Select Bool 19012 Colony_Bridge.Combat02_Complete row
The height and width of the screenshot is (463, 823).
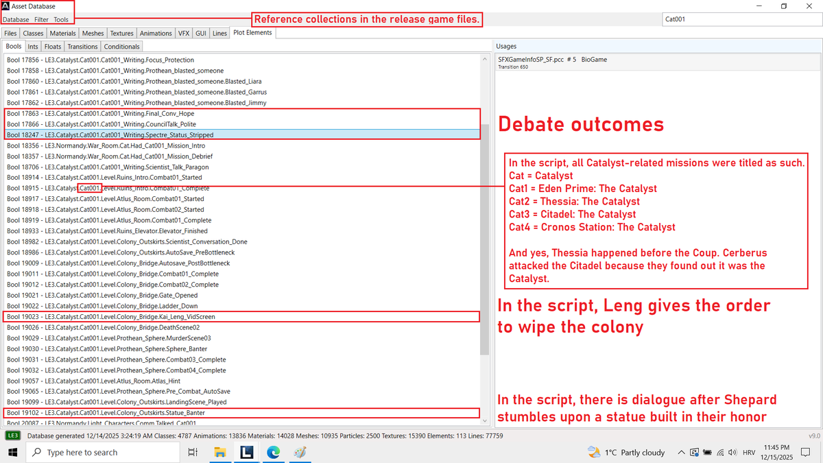tap(243, 284)
